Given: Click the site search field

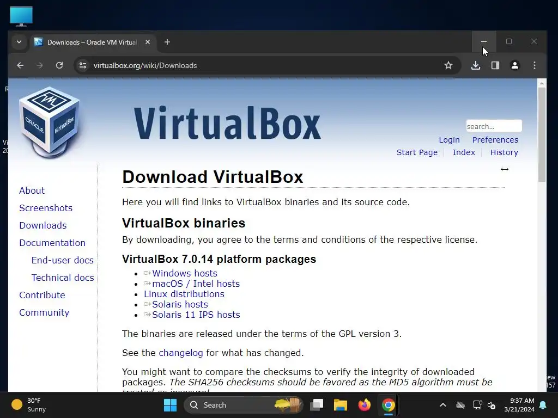Looking at the screenshot, I should [494, 126].
